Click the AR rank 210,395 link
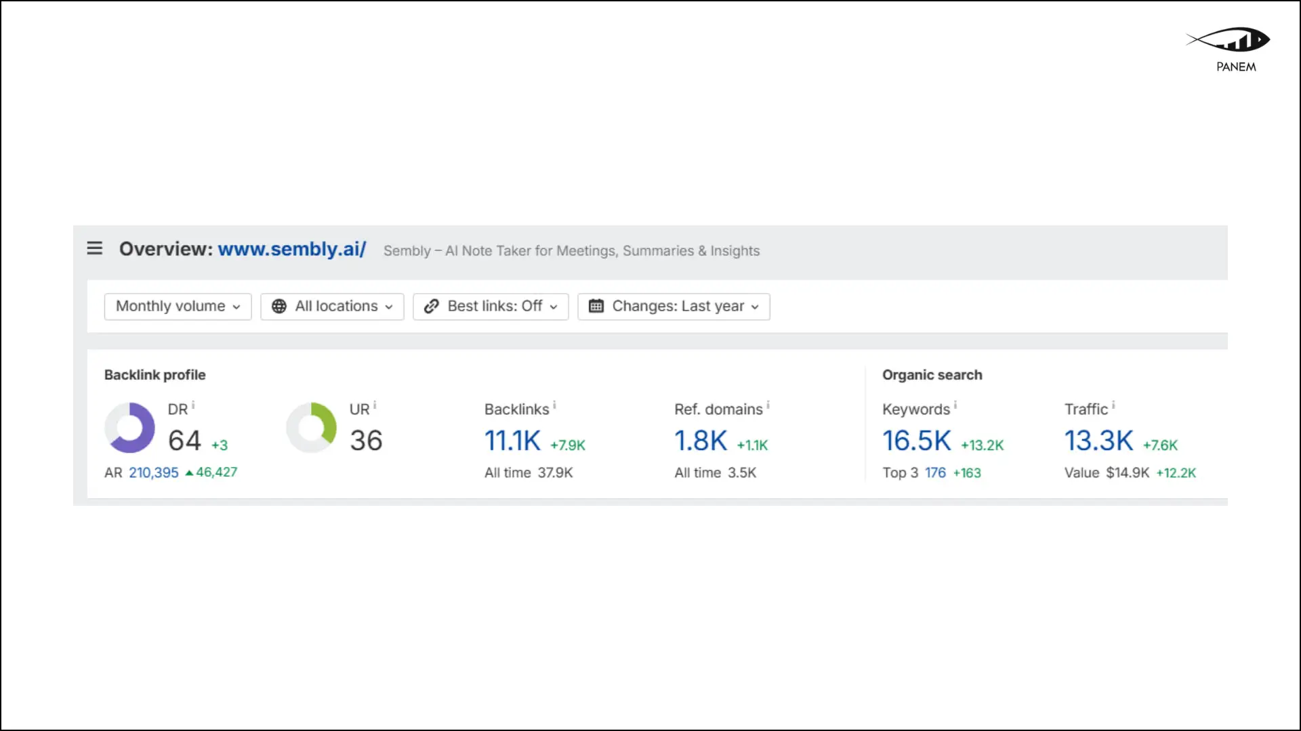The height and width of the screenshot is (731, 1301). [154, 472]
